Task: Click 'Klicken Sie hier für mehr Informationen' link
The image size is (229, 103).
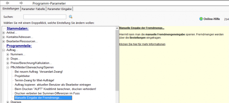Action: [142, 44]
